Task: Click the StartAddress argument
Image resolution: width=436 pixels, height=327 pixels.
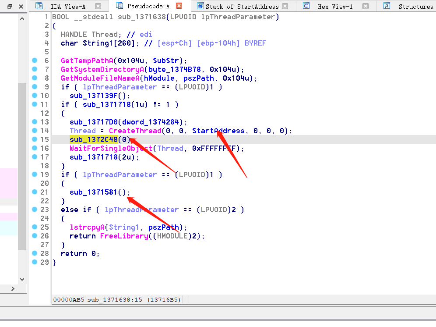Action: (x=218, y=131)
